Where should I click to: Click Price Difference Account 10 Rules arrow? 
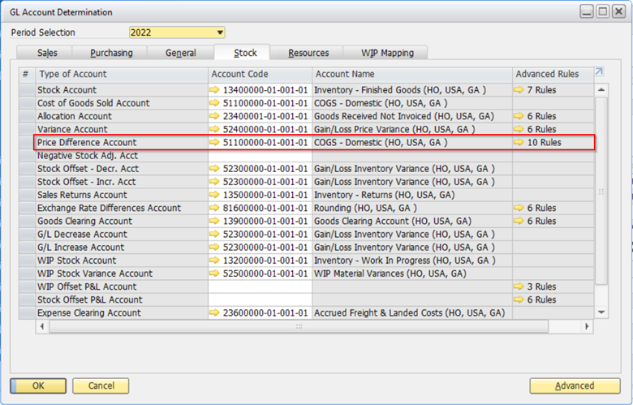pyautogui.click(x=519, y=142)
